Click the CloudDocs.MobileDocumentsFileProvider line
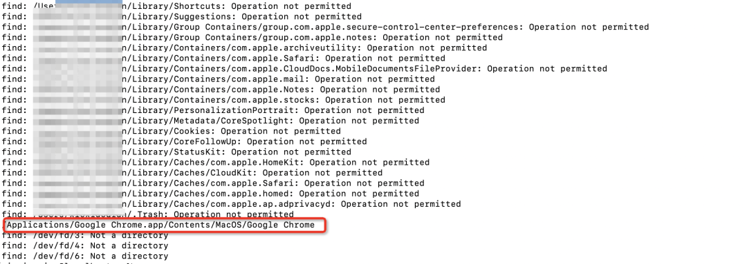The height and width of the screenshot is (264, 747). pyautogui.click(x=304, y=69)
